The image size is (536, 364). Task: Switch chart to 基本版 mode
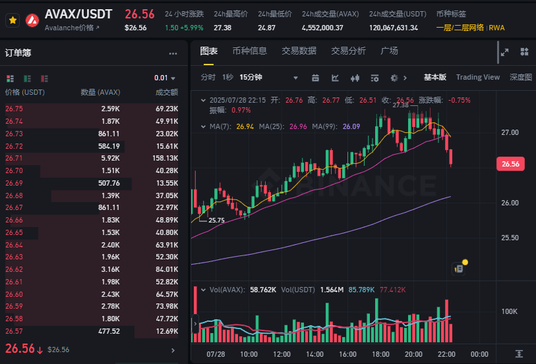[435, 78]
